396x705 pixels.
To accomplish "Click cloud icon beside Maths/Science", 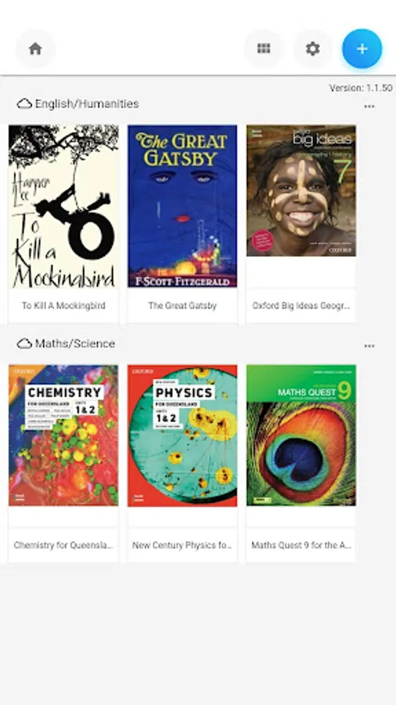I will (24, 344).
